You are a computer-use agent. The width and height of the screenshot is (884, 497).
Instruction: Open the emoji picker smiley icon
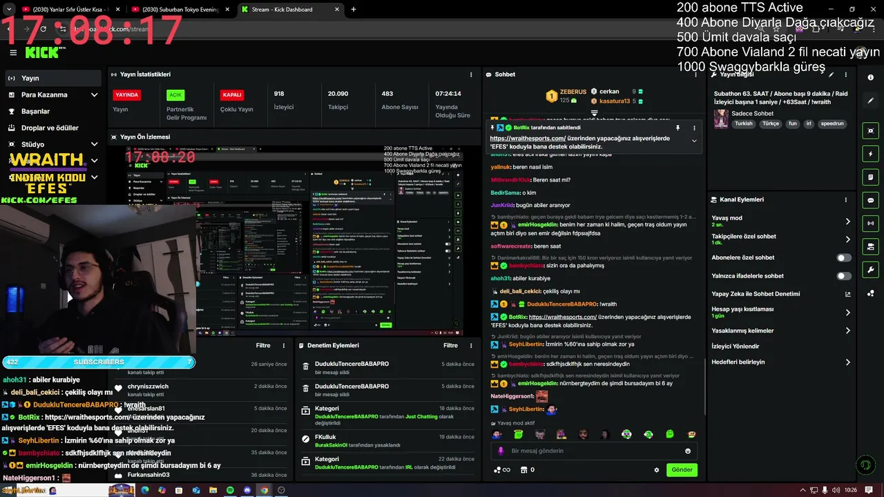688,451
